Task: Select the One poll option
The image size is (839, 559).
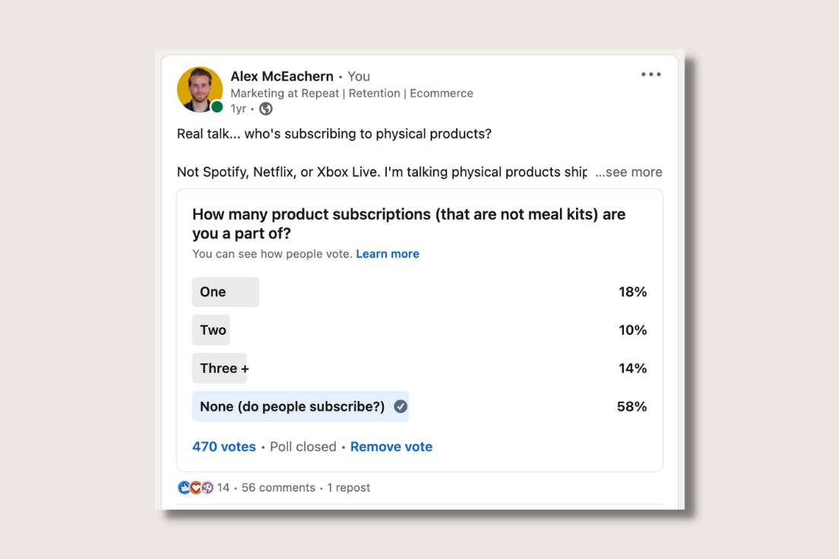Action: click(225, 292)
